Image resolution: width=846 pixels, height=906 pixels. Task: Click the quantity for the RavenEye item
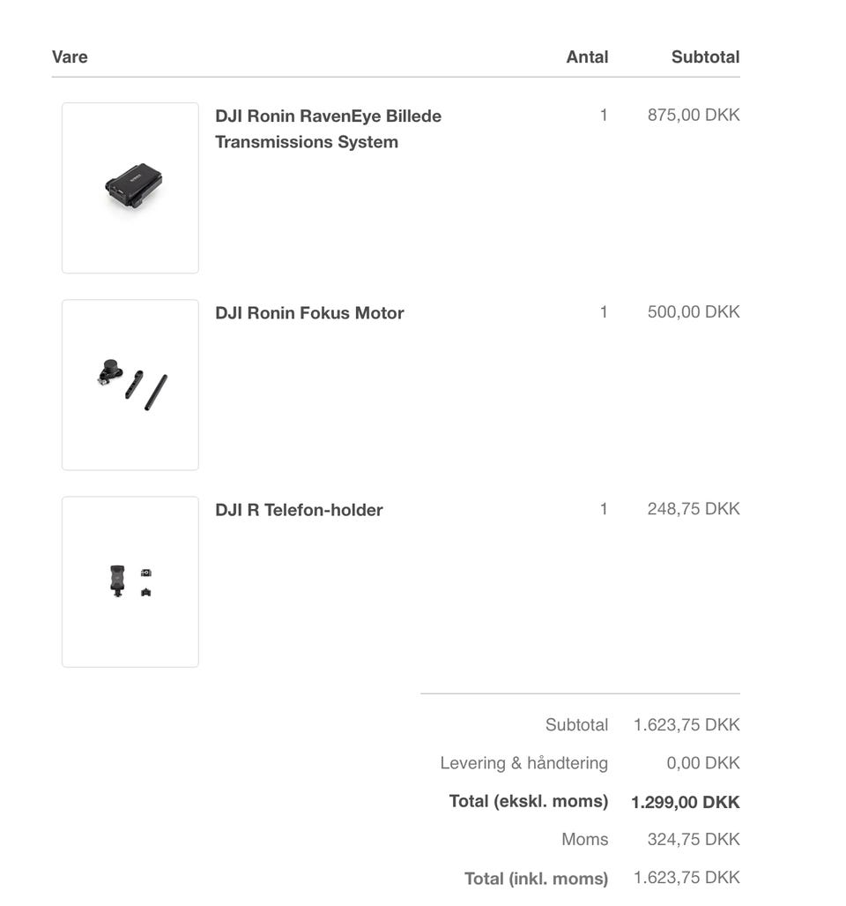click(x=604, y=116)
